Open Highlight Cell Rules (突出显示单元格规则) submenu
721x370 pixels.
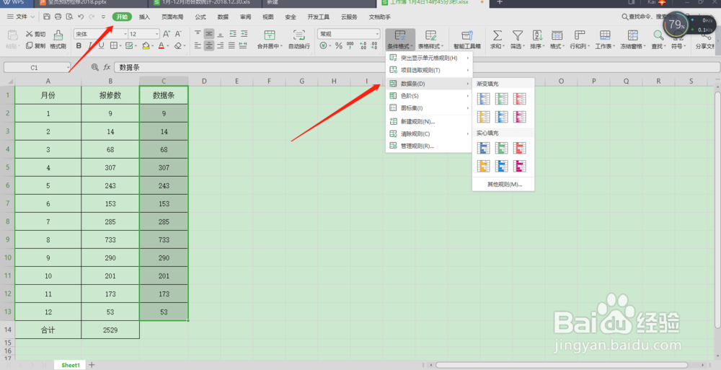coord(429,58)
